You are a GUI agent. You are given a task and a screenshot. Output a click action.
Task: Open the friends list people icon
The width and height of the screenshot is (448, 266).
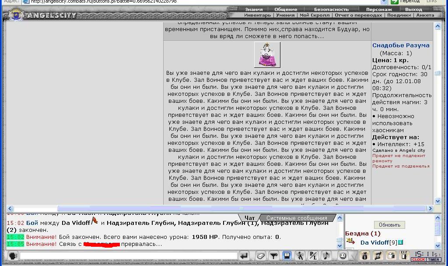[x=391, y=255]
